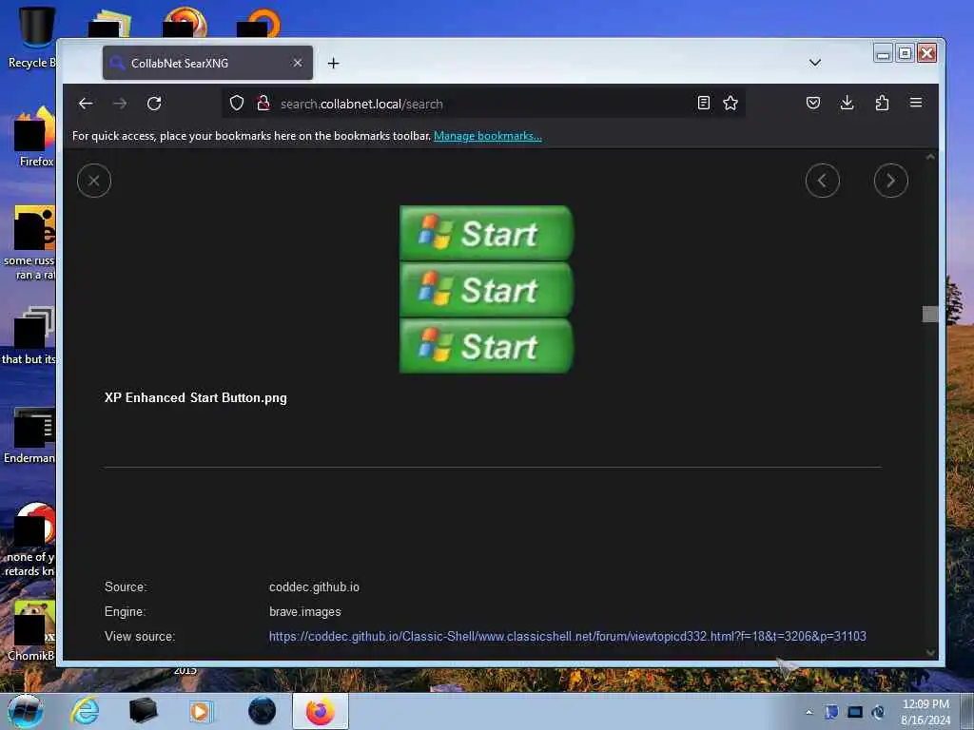Launch Internet Explorer from the taskbar

coord(85,711)
